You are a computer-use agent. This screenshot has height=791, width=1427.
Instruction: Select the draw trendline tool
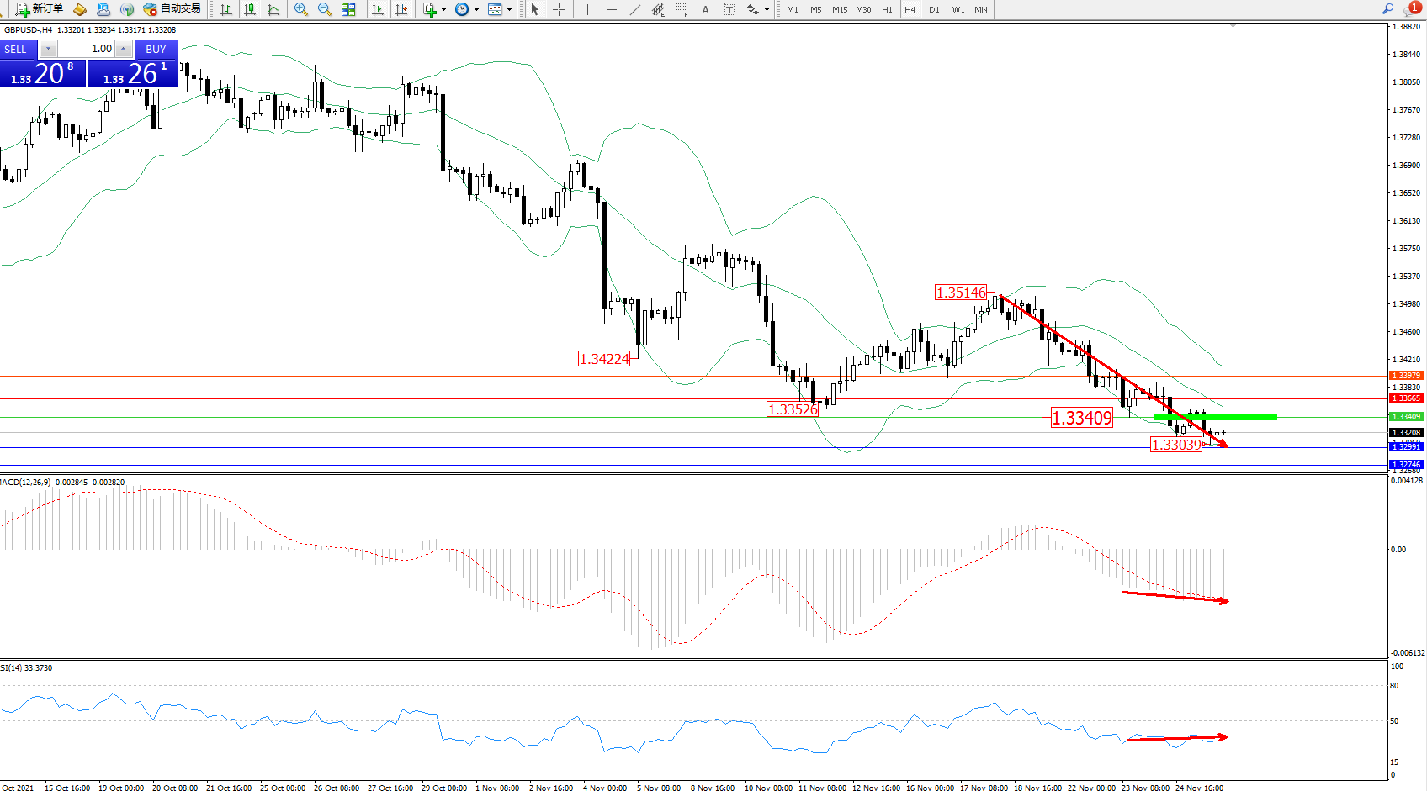tap(634, 9)
